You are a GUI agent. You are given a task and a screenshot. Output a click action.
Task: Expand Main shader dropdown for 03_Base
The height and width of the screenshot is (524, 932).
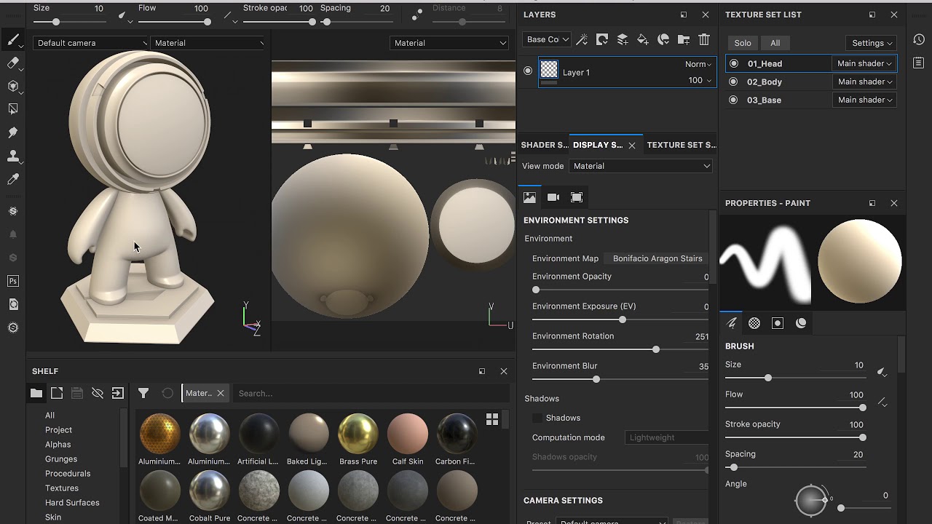click(x=864, y=100)
